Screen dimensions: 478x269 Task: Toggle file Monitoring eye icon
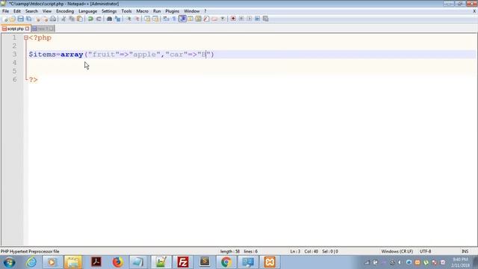tap(223, 19)
